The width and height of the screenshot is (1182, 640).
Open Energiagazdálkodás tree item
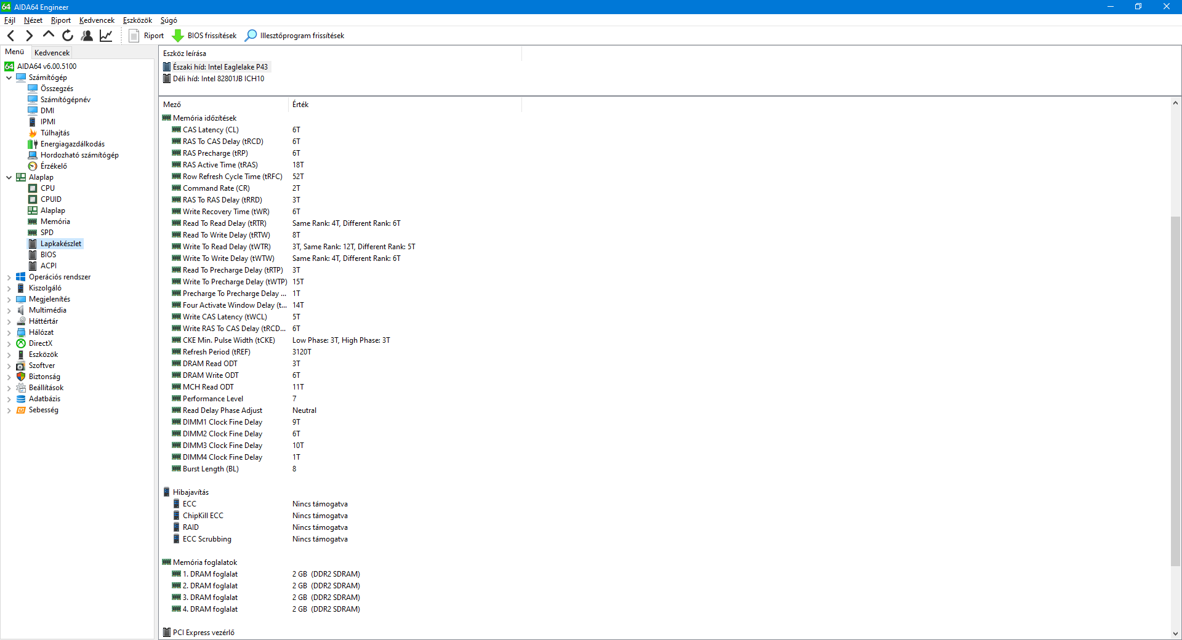click(73, 144)
